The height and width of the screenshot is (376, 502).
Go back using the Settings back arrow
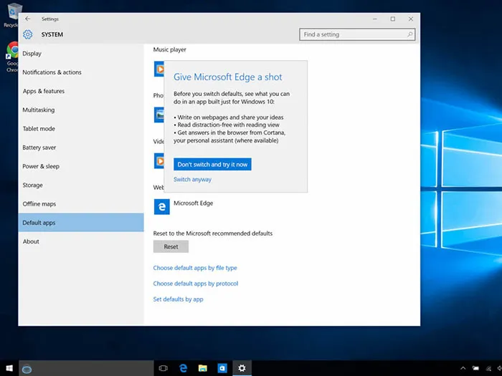27,19
